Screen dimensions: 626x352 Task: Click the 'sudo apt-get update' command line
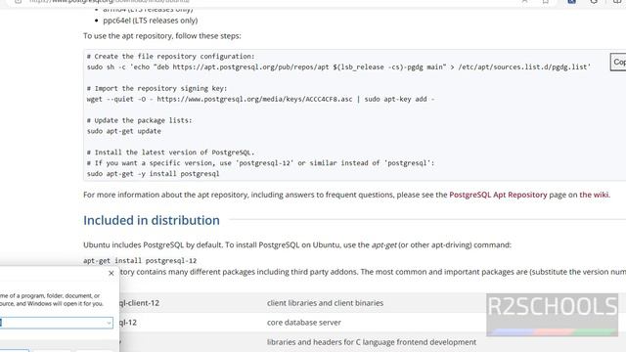coord(124,131)
